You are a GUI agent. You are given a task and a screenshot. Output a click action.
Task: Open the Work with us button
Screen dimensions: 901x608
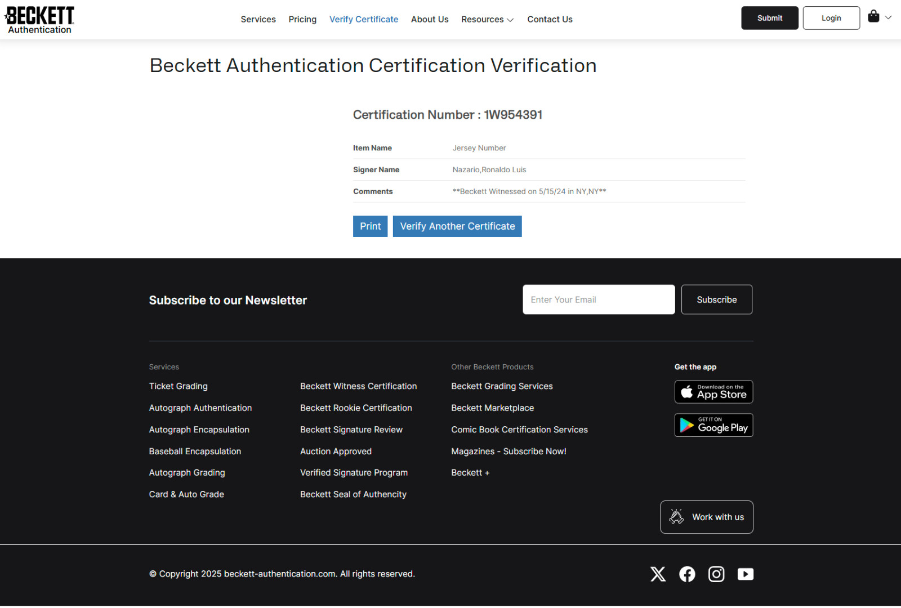(x=707, y=517)
